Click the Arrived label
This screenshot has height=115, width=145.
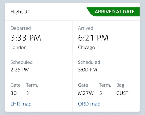point(86,28)
